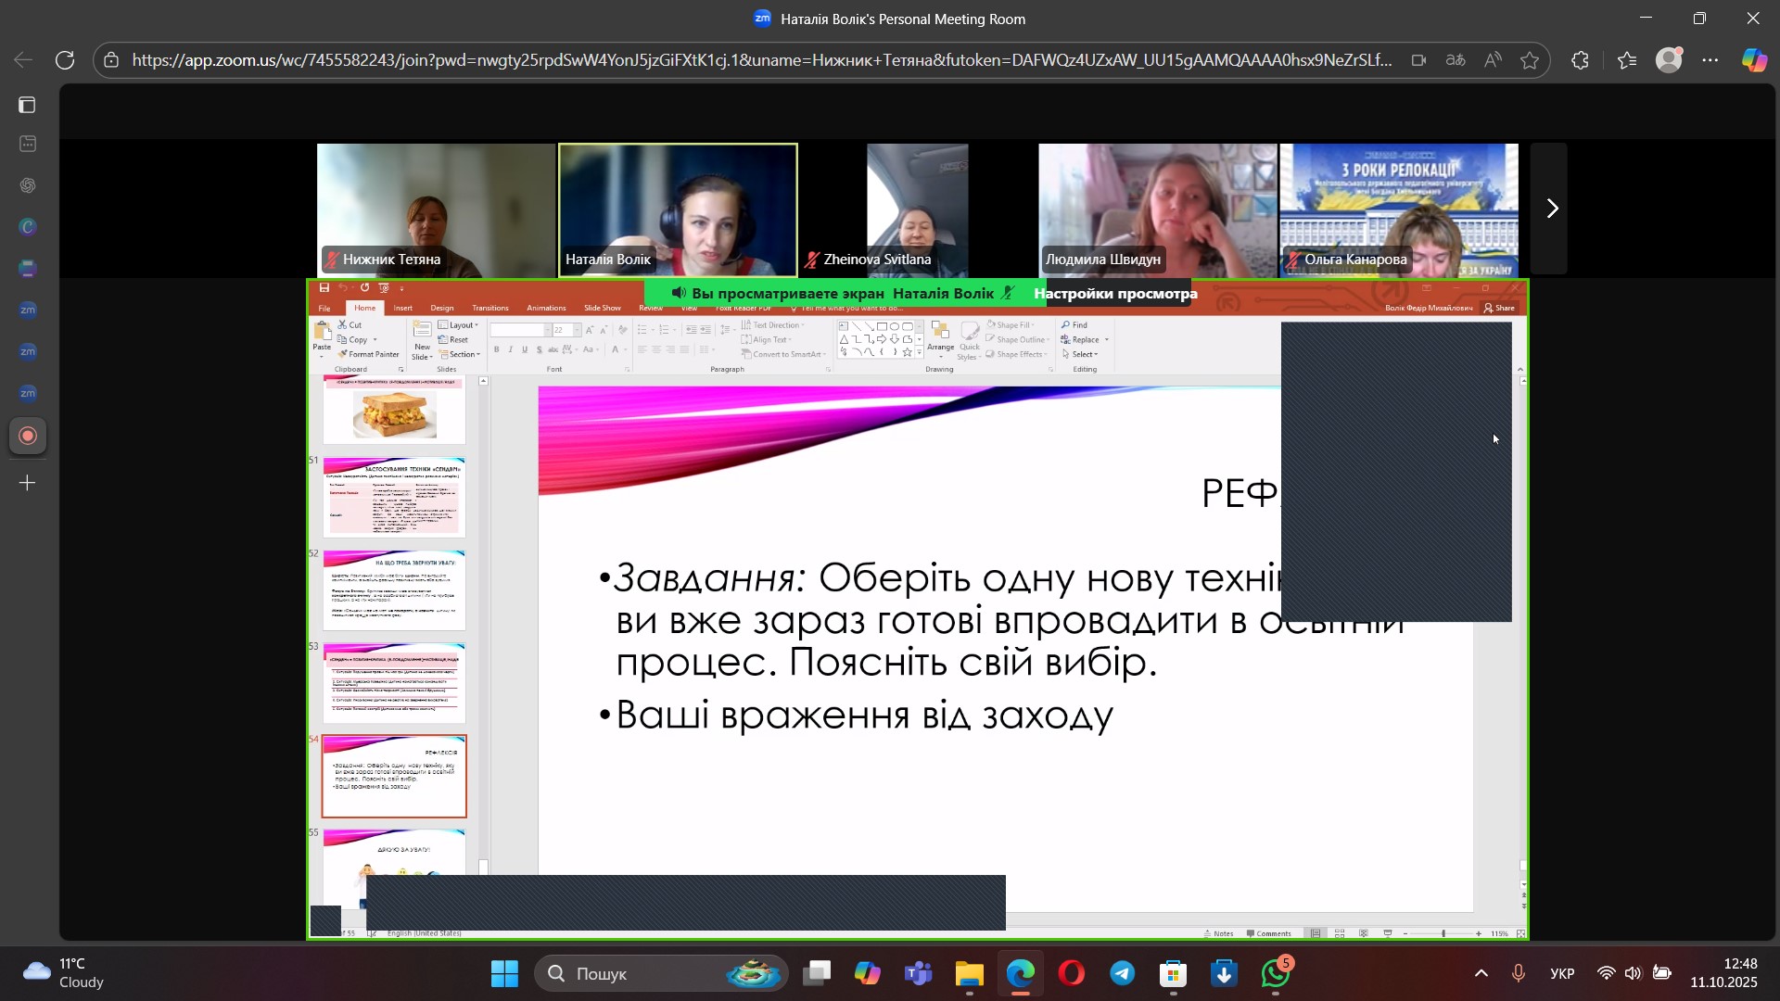Refresh the Zoom meeting page
Screen dimensions: 1780x1001
(x=65, y=60)
